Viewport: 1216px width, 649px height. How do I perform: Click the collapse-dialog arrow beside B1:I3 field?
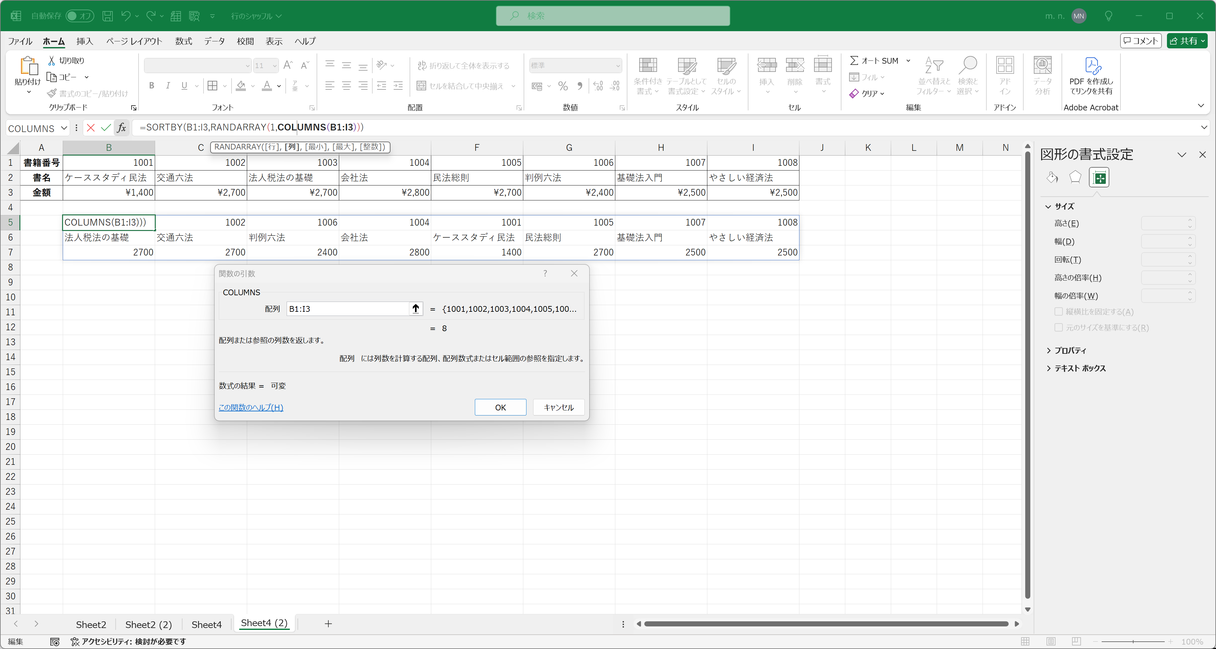click(x=415, y=309)
